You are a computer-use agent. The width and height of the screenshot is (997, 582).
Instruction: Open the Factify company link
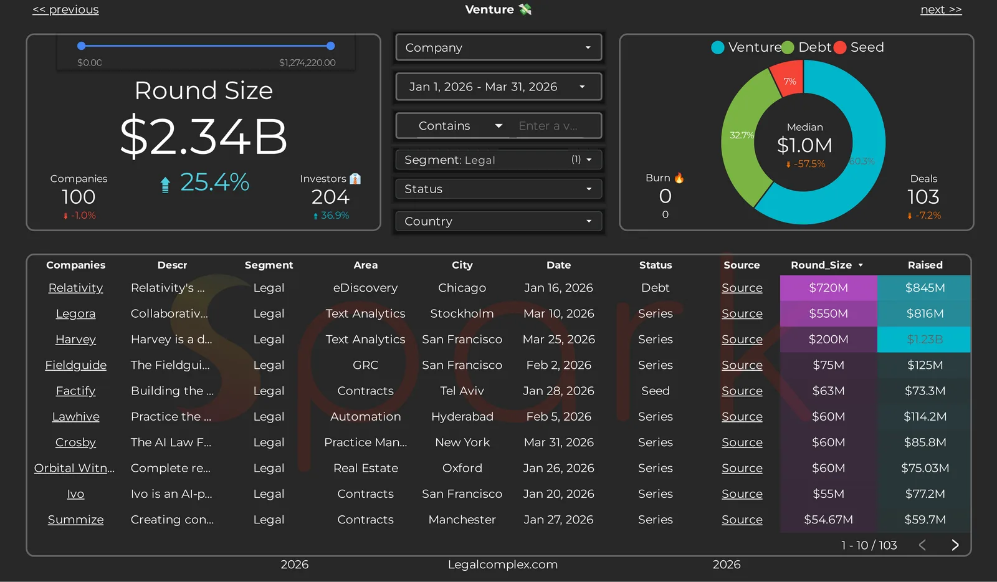pyautogui.click(x=75, y=391)
